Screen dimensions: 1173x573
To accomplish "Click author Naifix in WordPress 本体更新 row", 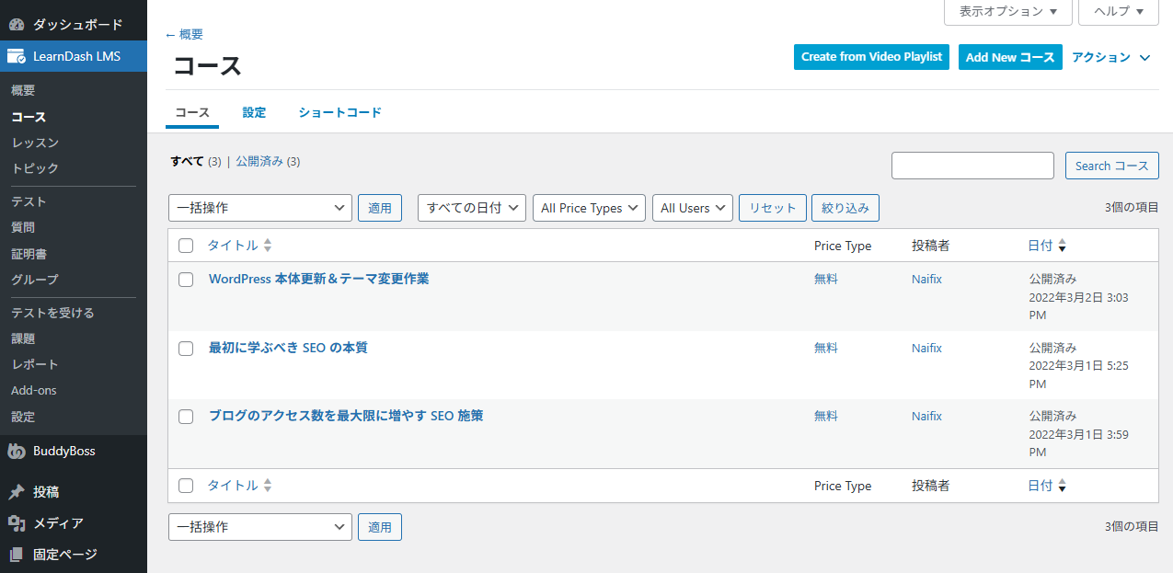I will click(x=926, y=279).
